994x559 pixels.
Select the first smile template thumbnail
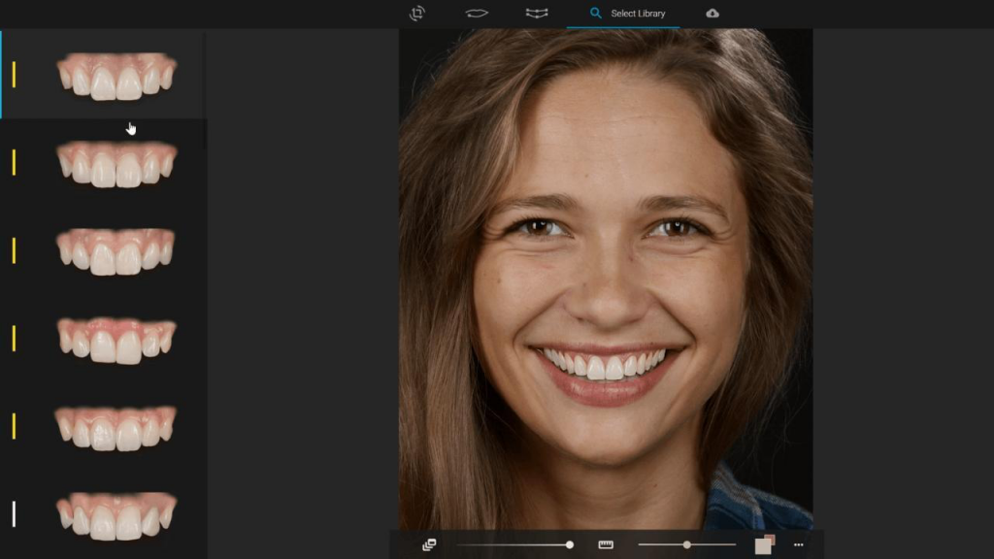(x=116, y=76)
